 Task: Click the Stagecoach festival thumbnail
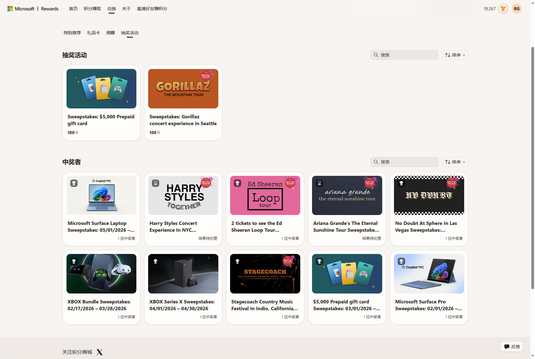(265, 274)
